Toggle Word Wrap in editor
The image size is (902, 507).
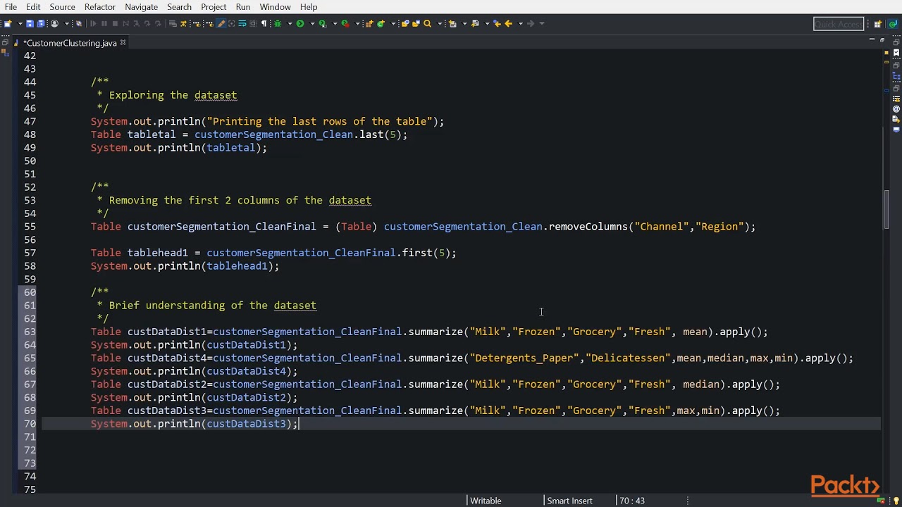pos(242,23)
